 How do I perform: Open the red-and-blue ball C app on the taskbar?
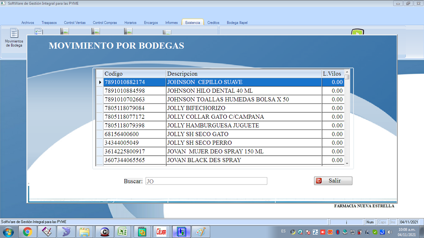[x=104, y=232]
